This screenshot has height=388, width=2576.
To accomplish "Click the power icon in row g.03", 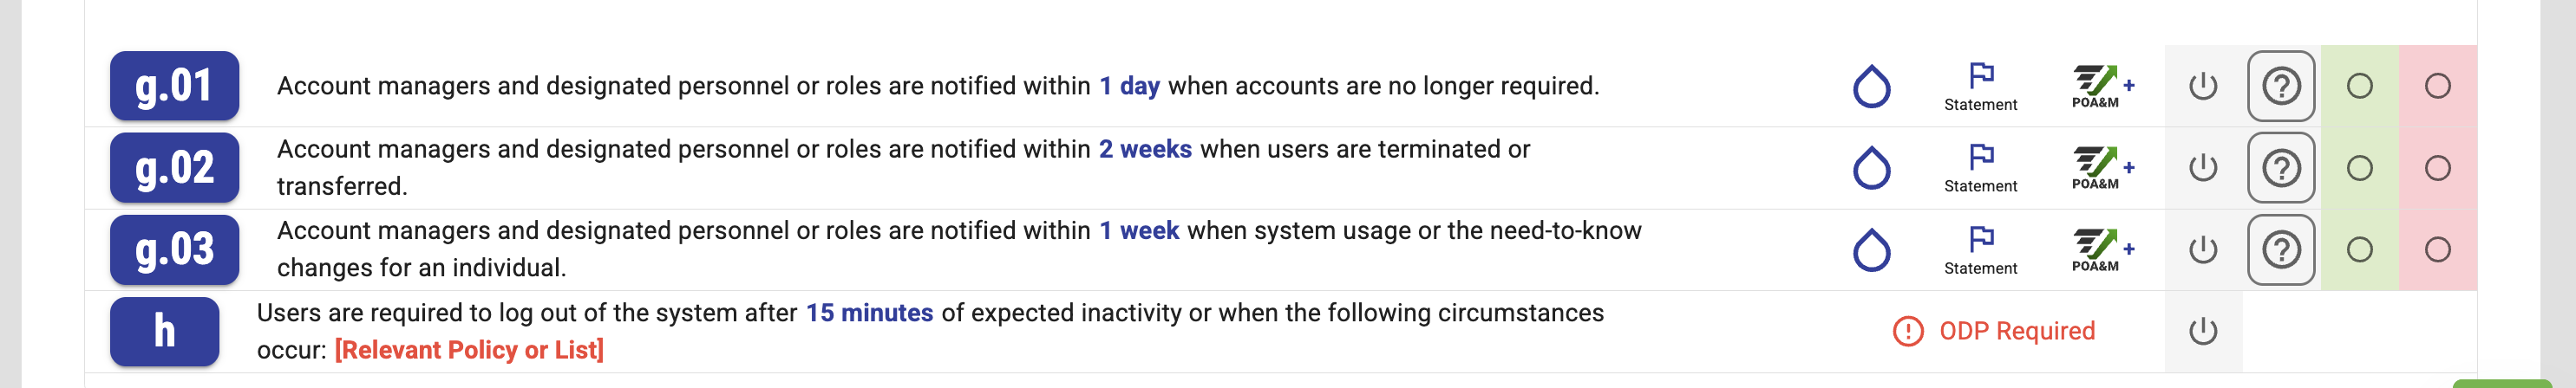I will [x=2203, y=249].
